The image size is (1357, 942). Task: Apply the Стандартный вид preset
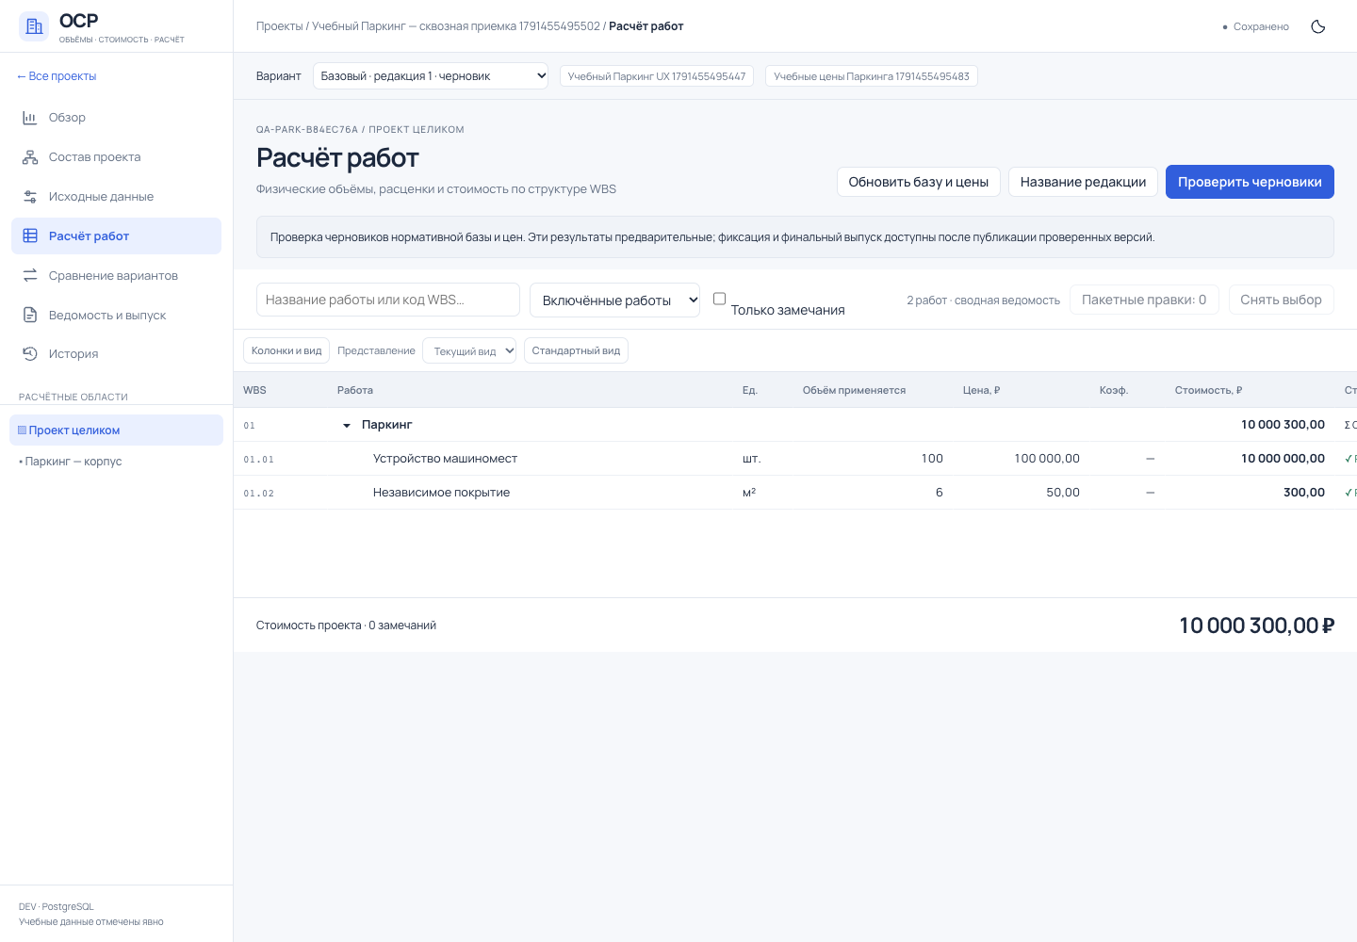point(576,350)
